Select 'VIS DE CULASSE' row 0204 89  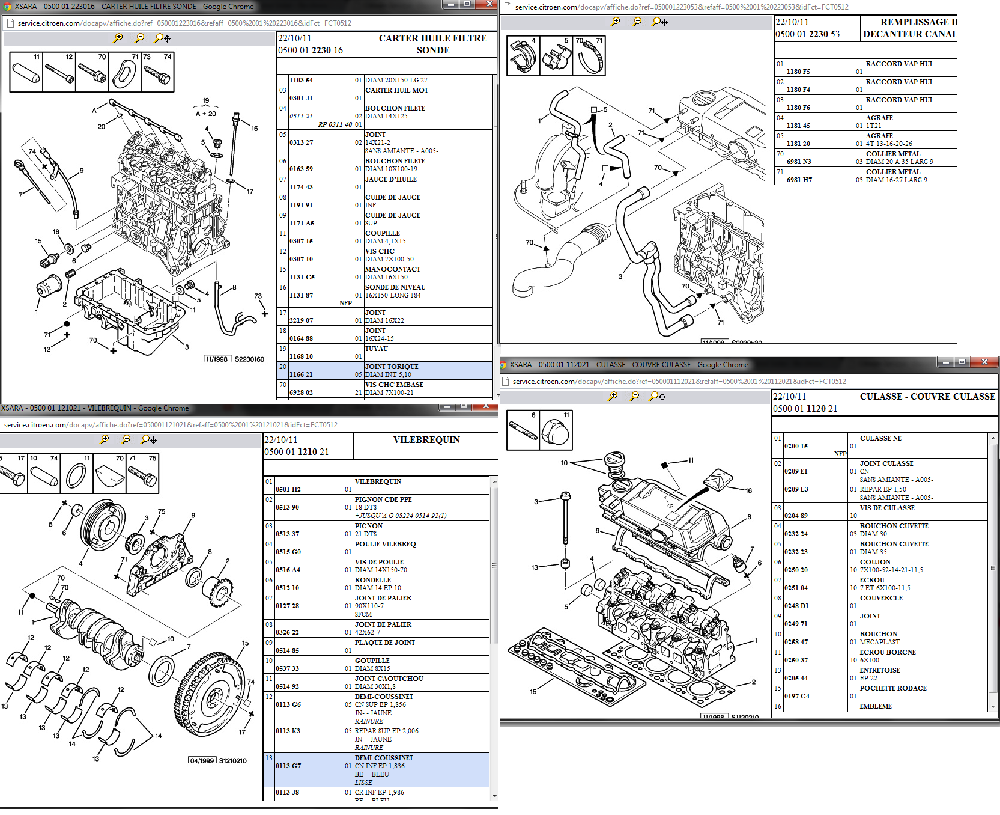[880, 512]
